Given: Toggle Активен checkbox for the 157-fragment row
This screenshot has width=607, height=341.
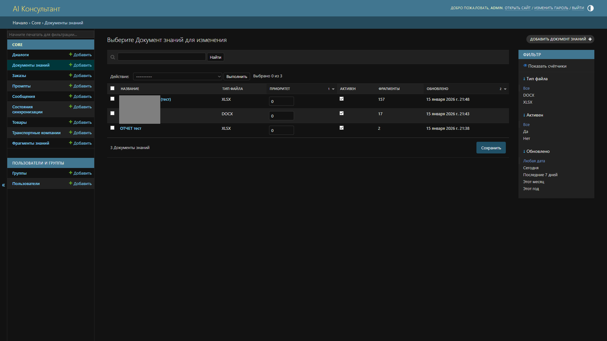Looking at the screenshot, I should click(341, 99).
